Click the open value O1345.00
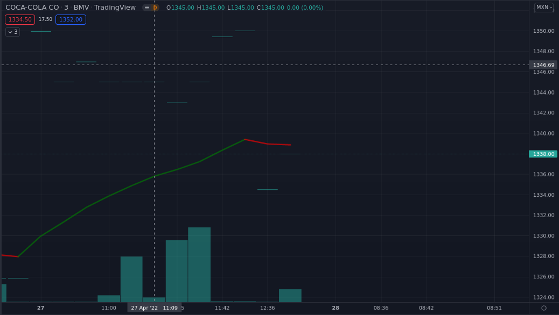 180,8
